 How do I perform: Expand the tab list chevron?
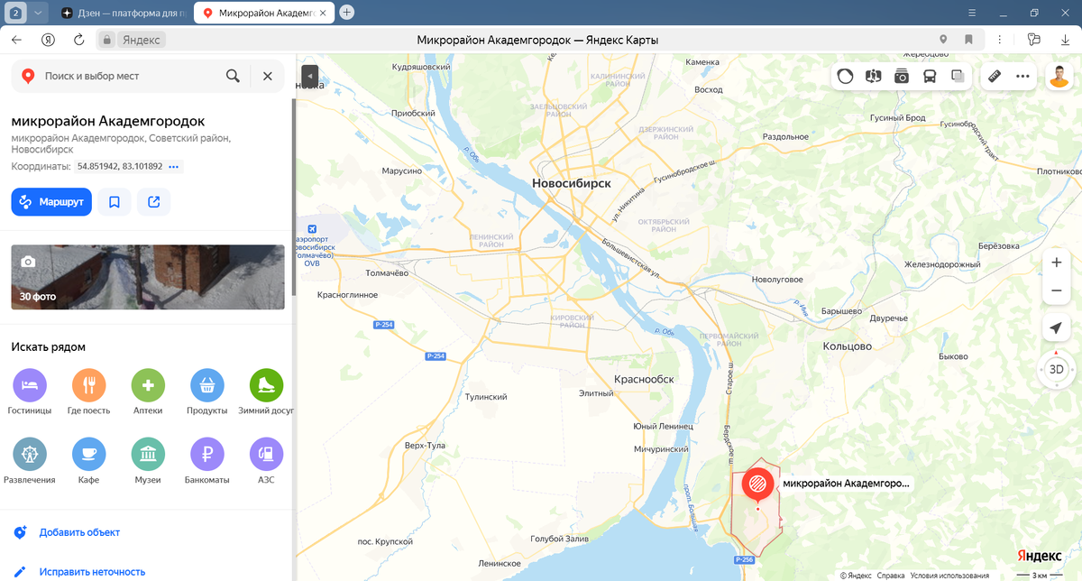click(37, 13)
